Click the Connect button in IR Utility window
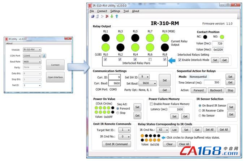Image resolution: width=245 pixels, height=161 pixels. (55, 65)
